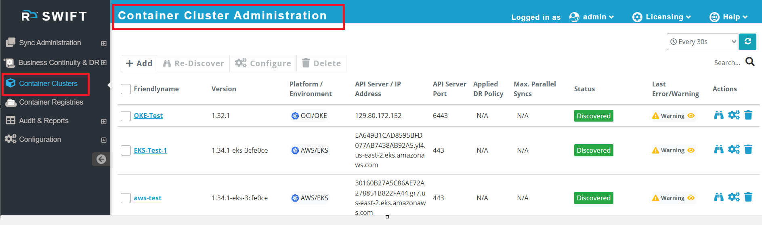
Task: Click the search magnifier icon
Action: coord(750,62)
